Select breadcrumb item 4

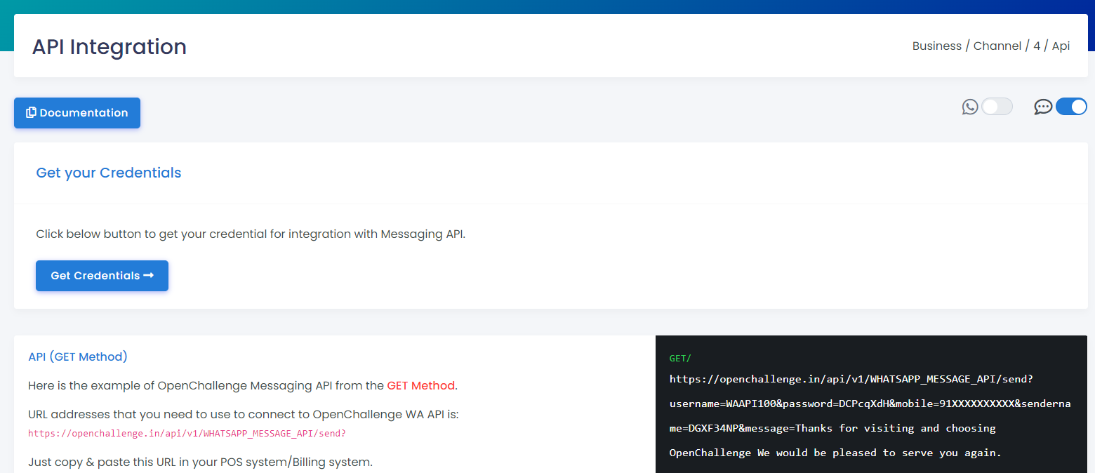[x=1037, y=46]
